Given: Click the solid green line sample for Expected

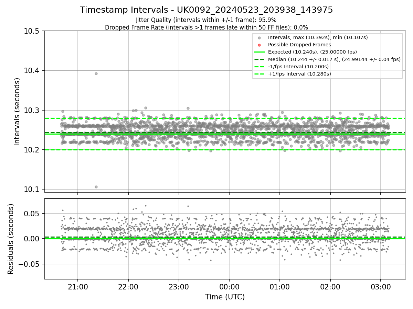Looking at the screenshot, I should [x=260, y=52].
